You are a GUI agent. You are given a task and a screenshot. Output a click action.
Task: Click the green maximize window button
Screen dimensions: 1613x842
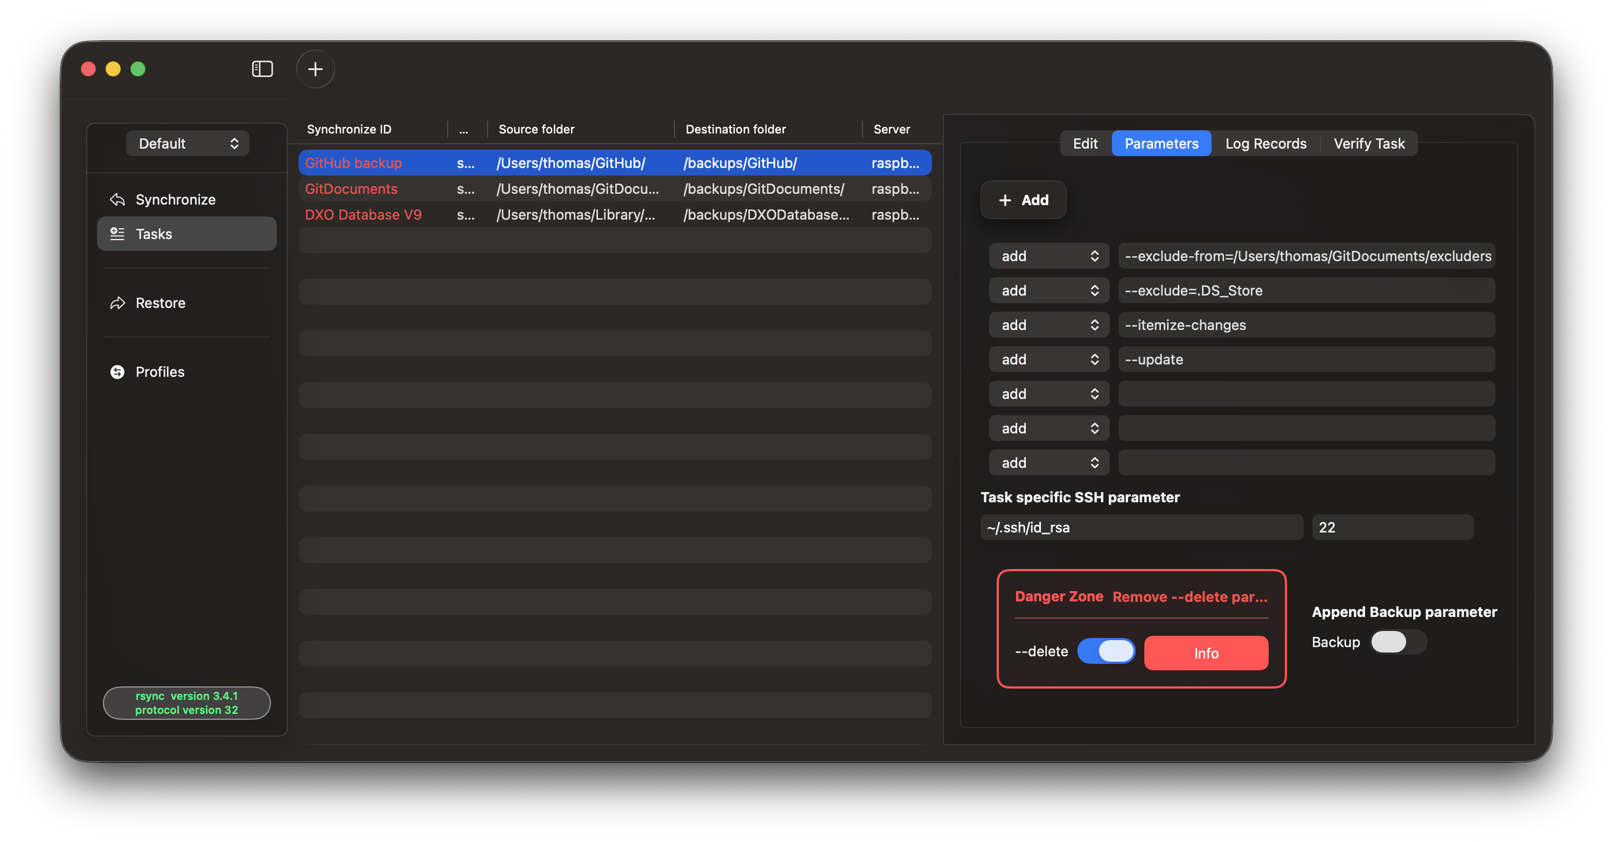point(138,69)
